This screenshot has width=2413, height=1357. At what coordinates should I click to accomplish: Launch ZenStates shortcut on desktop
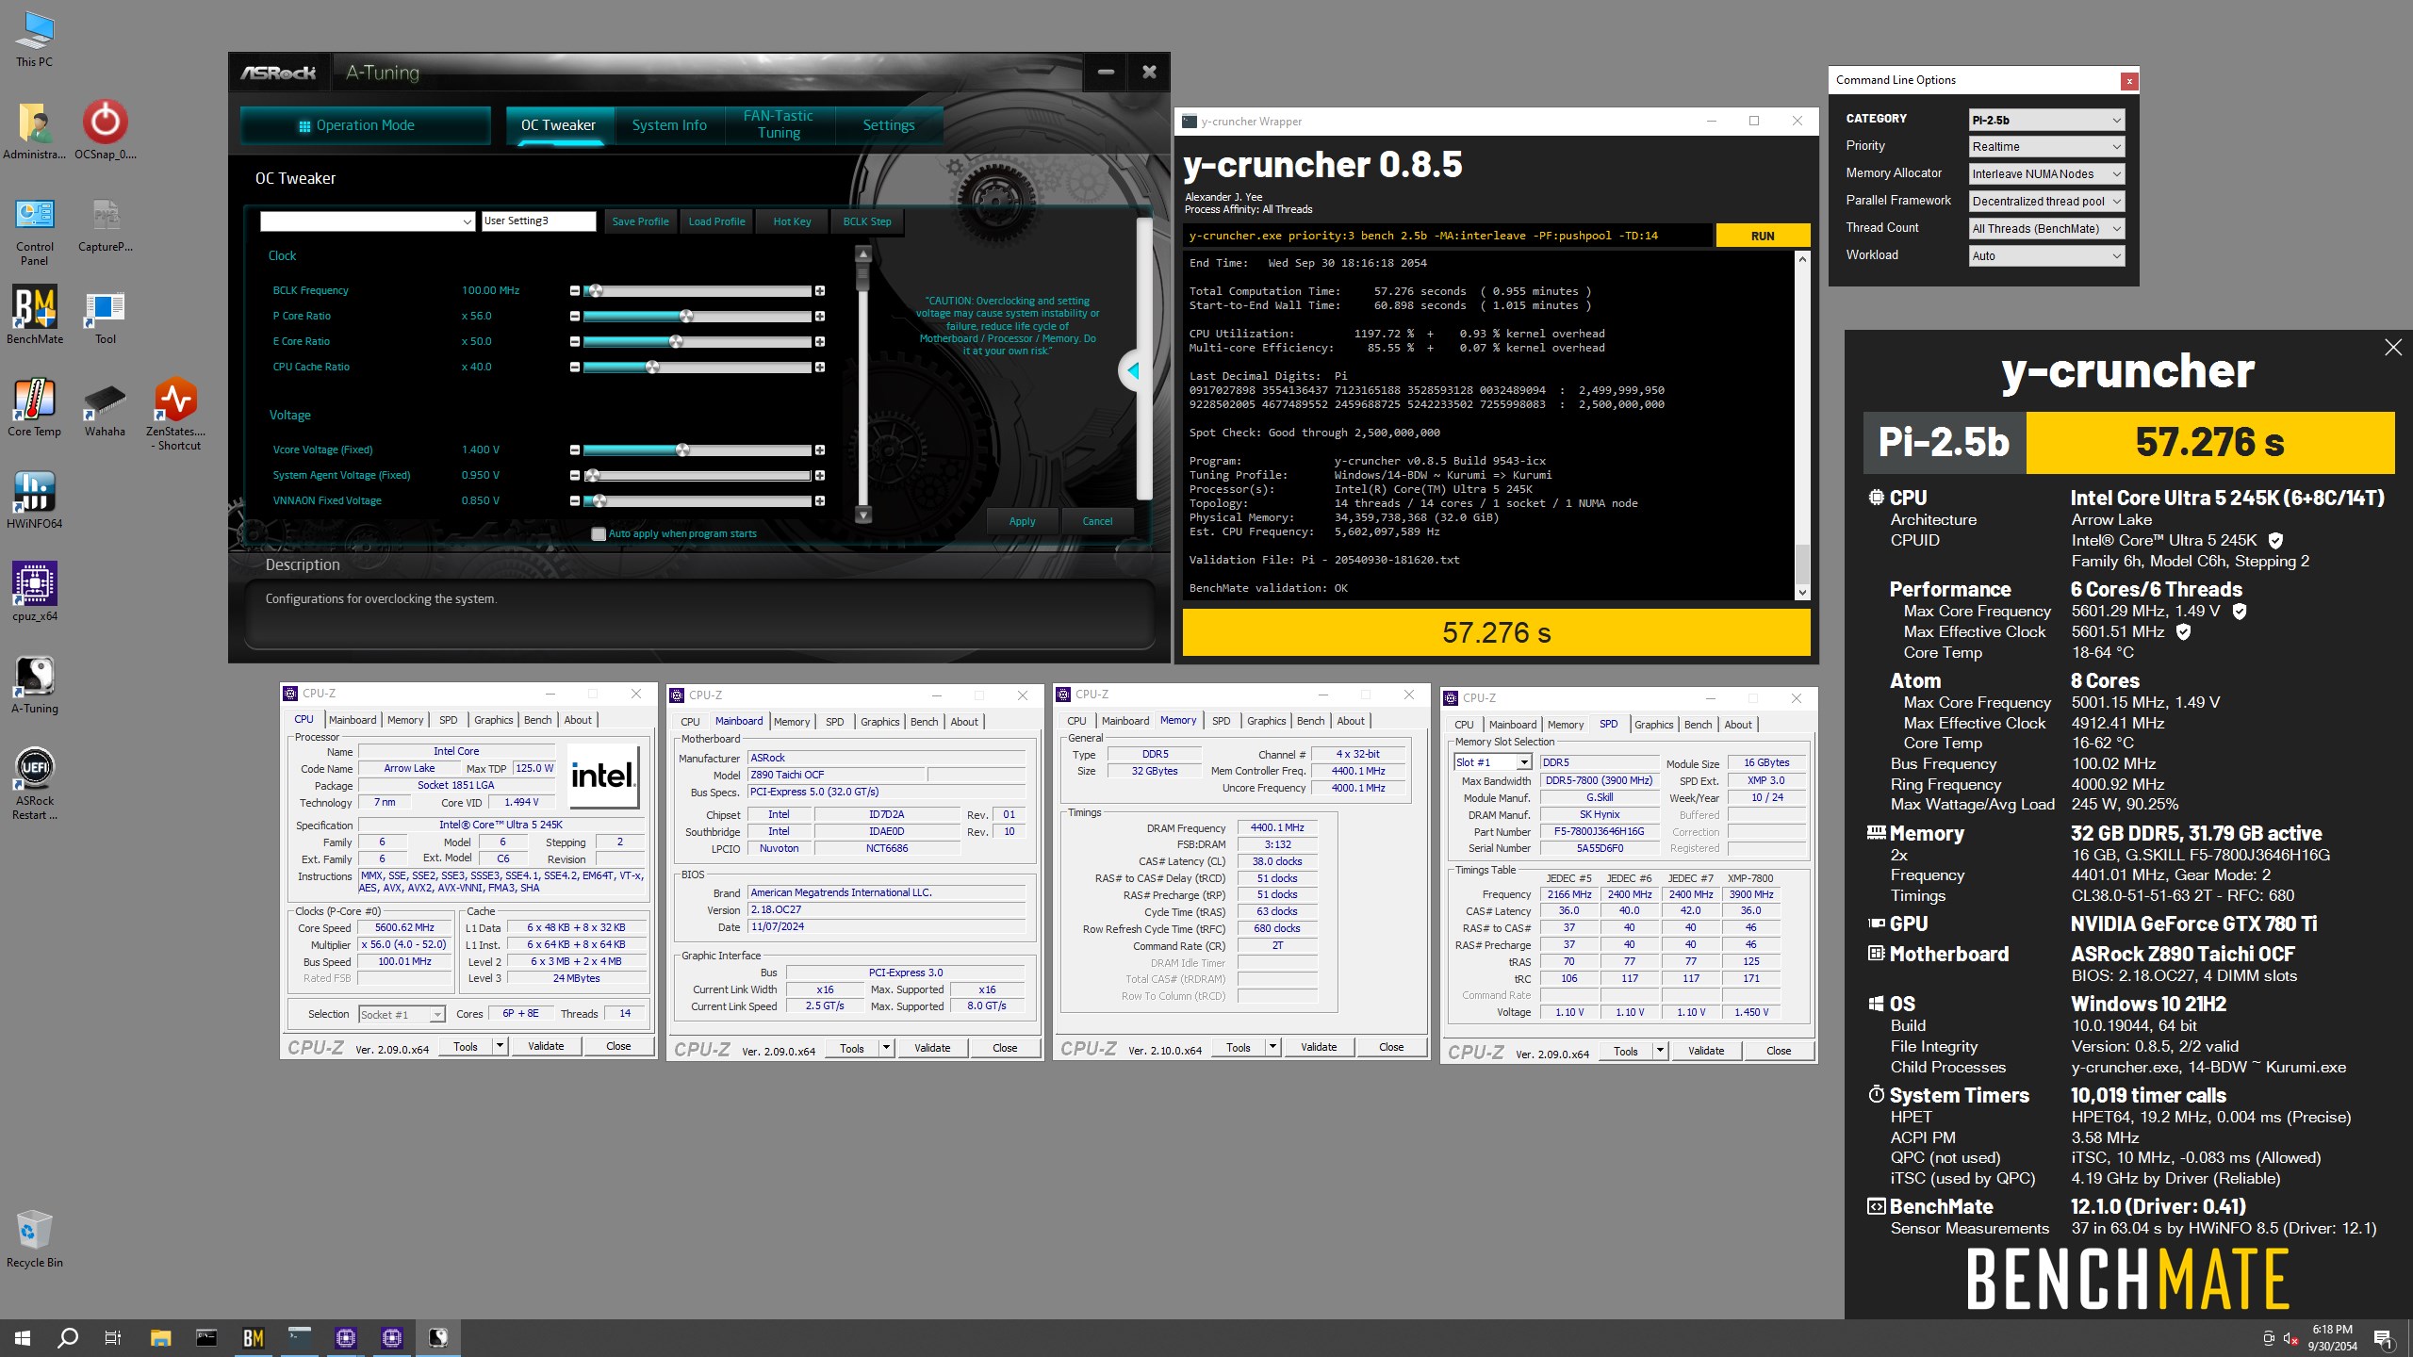tap(176, 415)
